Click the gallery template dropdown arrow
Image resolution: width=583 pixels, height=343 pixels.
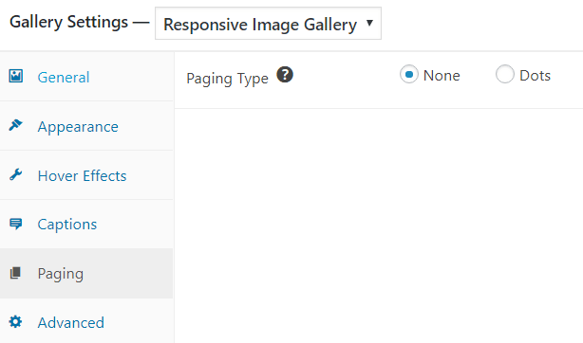click(369, 23)
